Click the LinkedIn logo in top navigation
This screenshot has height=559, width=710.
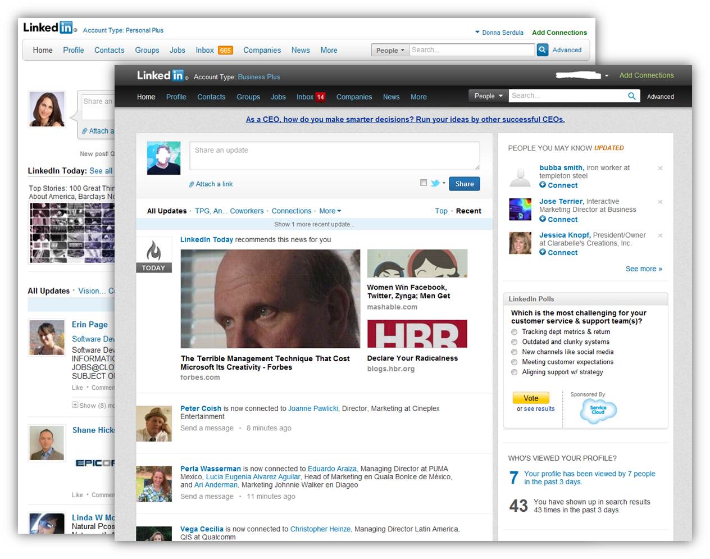pos(160,75)
